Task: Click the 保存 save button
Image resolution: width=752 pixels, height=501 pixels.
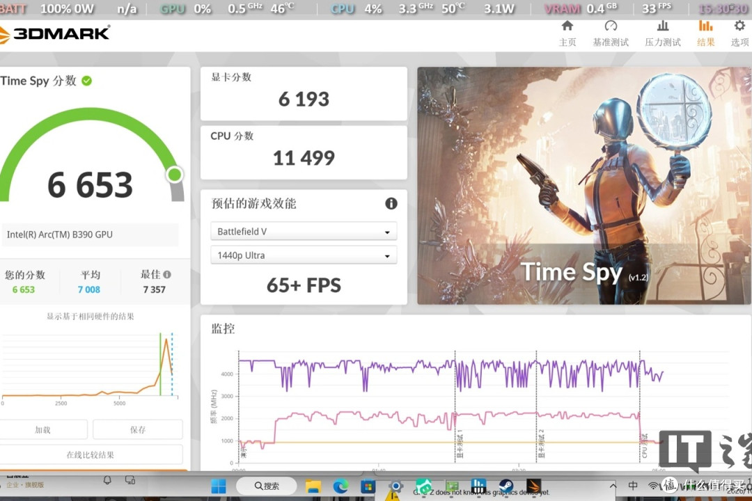Action: pyautogui.click(x=138, y=429)
